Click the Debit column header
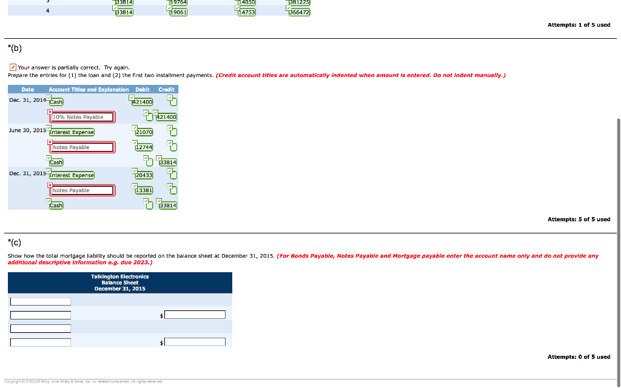The width and height of the screenshot is (621, 388). pyautogui.click(x=143, y=90)
